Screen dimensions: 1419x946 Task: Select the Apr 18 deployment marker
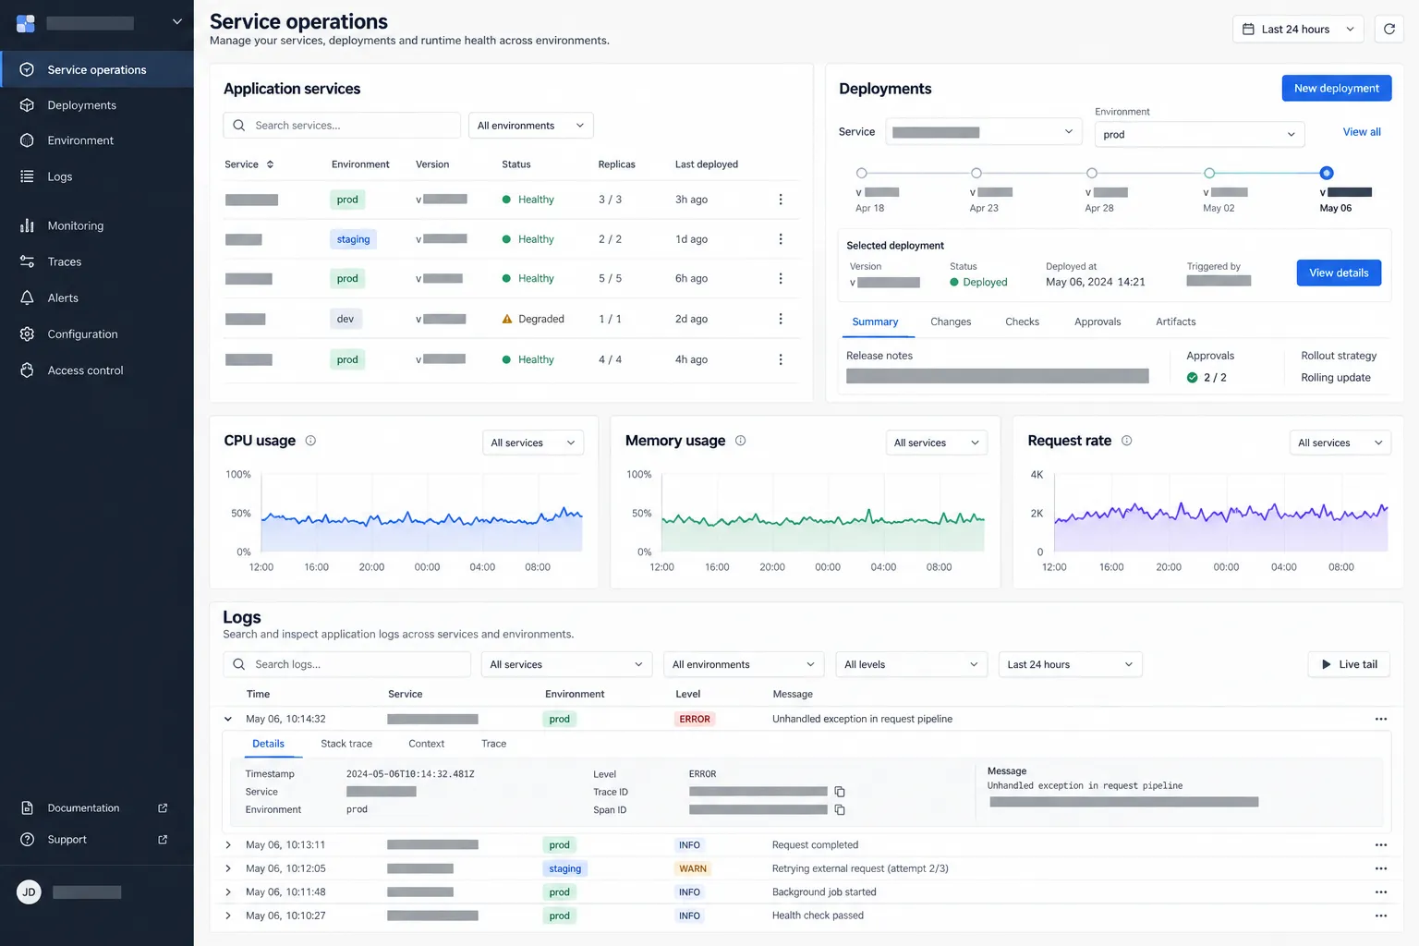tap(862, 173)
